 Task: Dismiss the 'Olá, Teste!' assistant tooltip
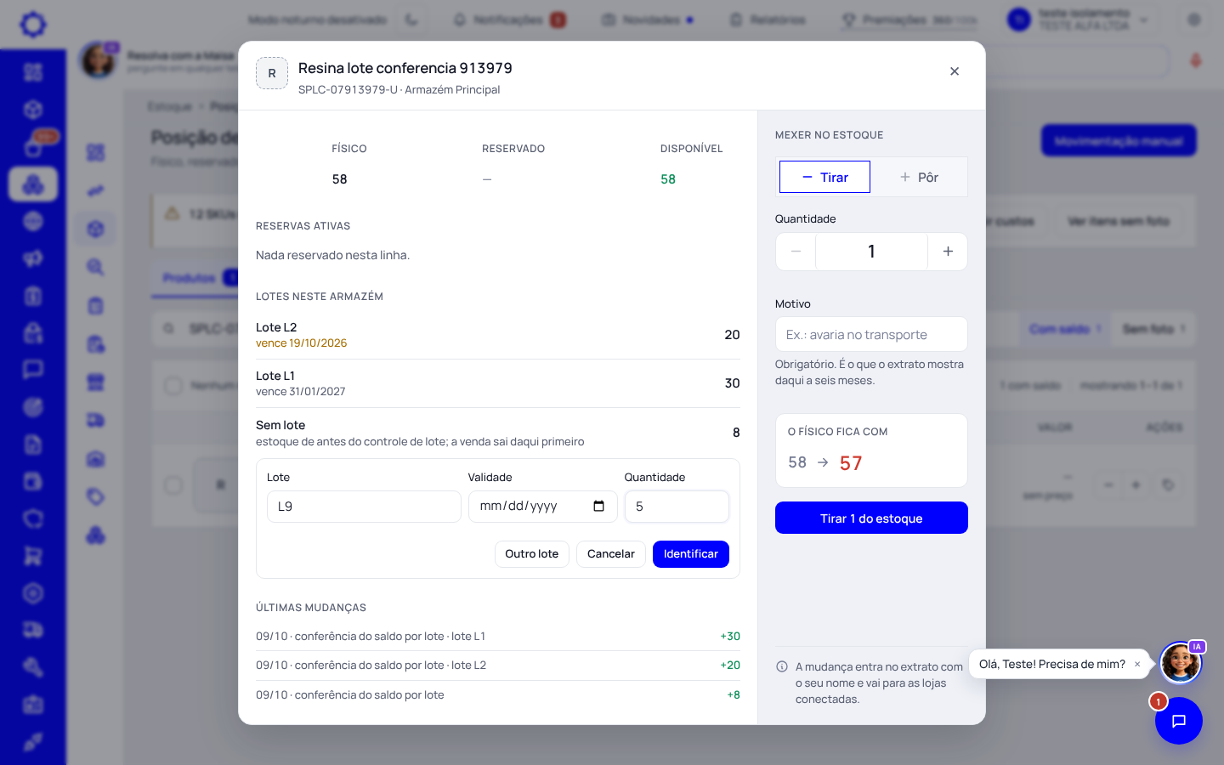[1137, 665]
